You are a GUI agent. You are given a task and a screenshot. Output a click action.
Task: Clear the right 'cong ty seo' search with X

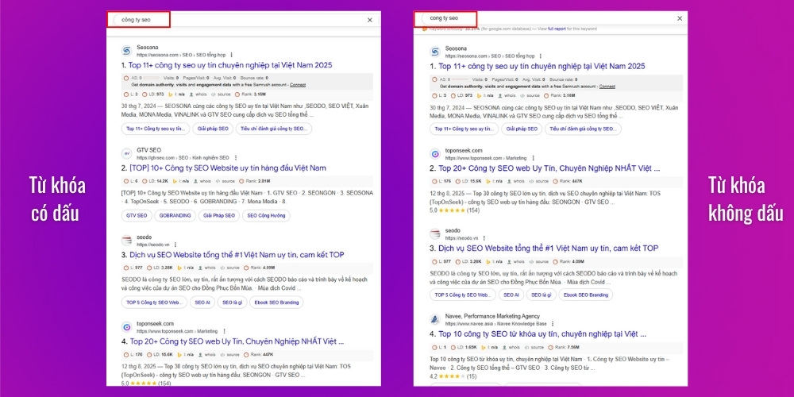point(679,18)
